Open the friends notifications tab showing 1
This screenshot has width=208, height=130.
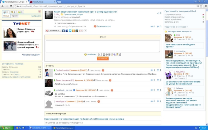[13, 12]
